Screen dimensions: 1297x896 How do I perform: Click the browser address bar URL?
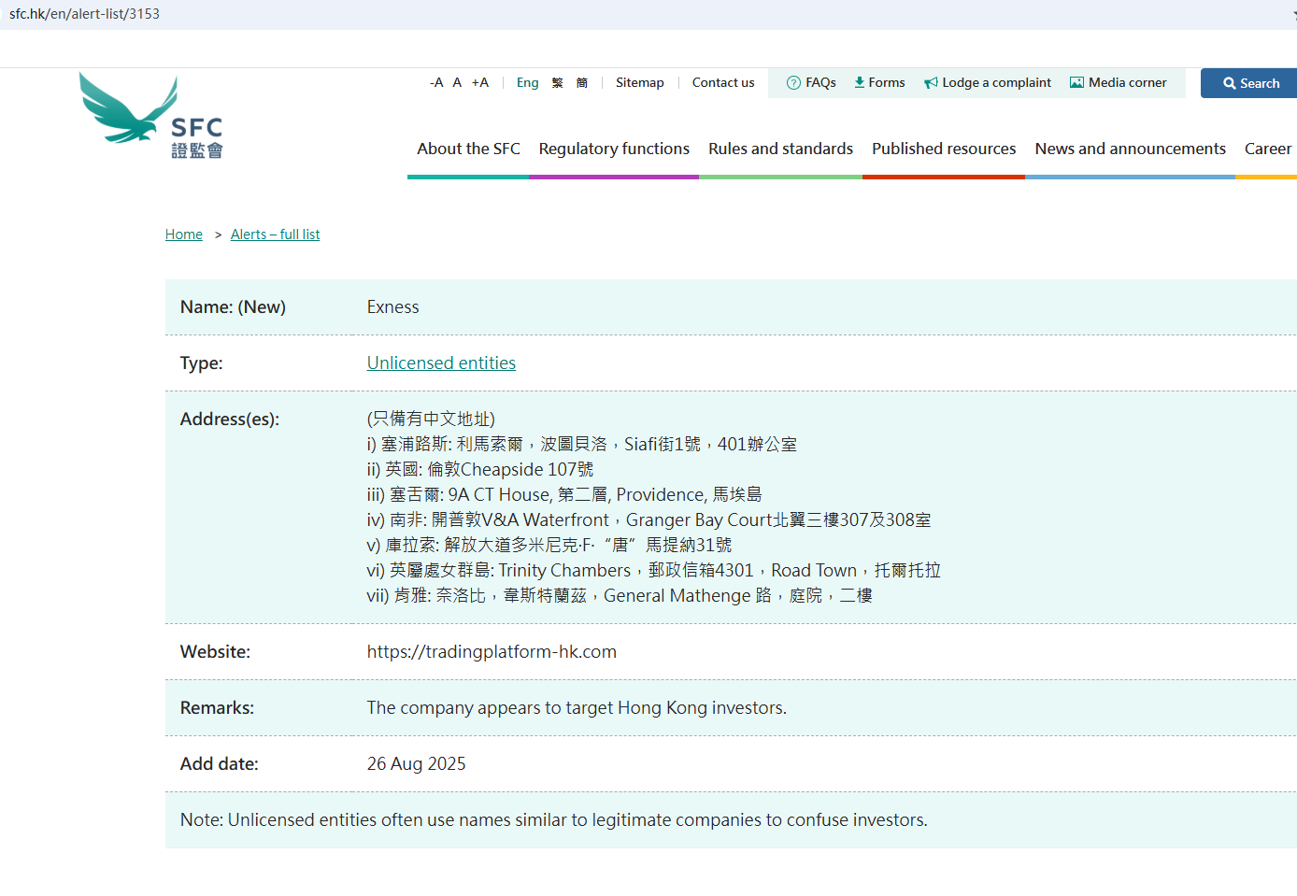pyautogui.click(x=84, y=14)
